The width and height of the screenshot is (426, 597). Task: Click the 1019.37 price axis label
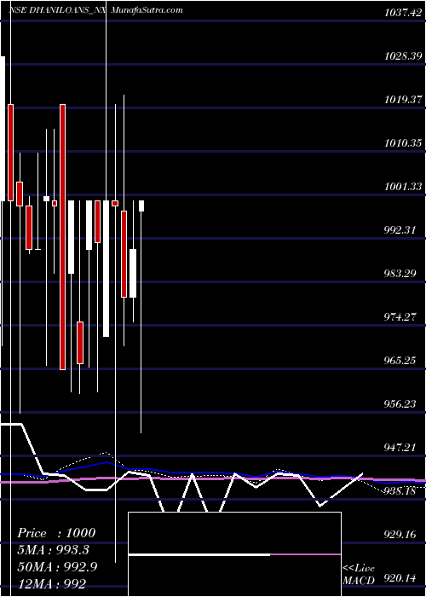[x=404, y=100]
